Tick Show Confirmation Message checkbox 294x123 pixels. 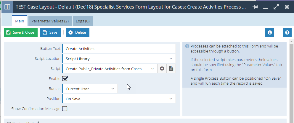[65, 109]
